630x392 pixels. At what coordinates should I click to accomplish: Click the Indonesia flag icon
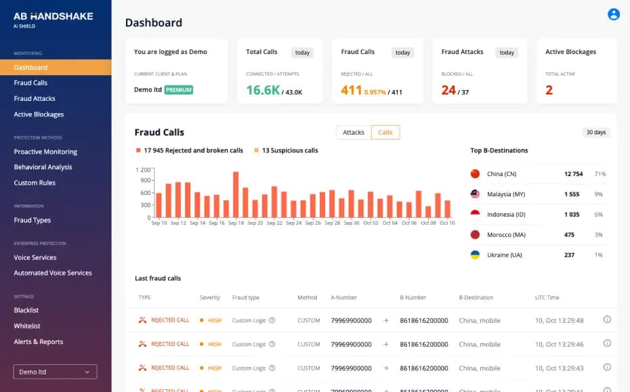pyautogui.click(x=475, y=215)
